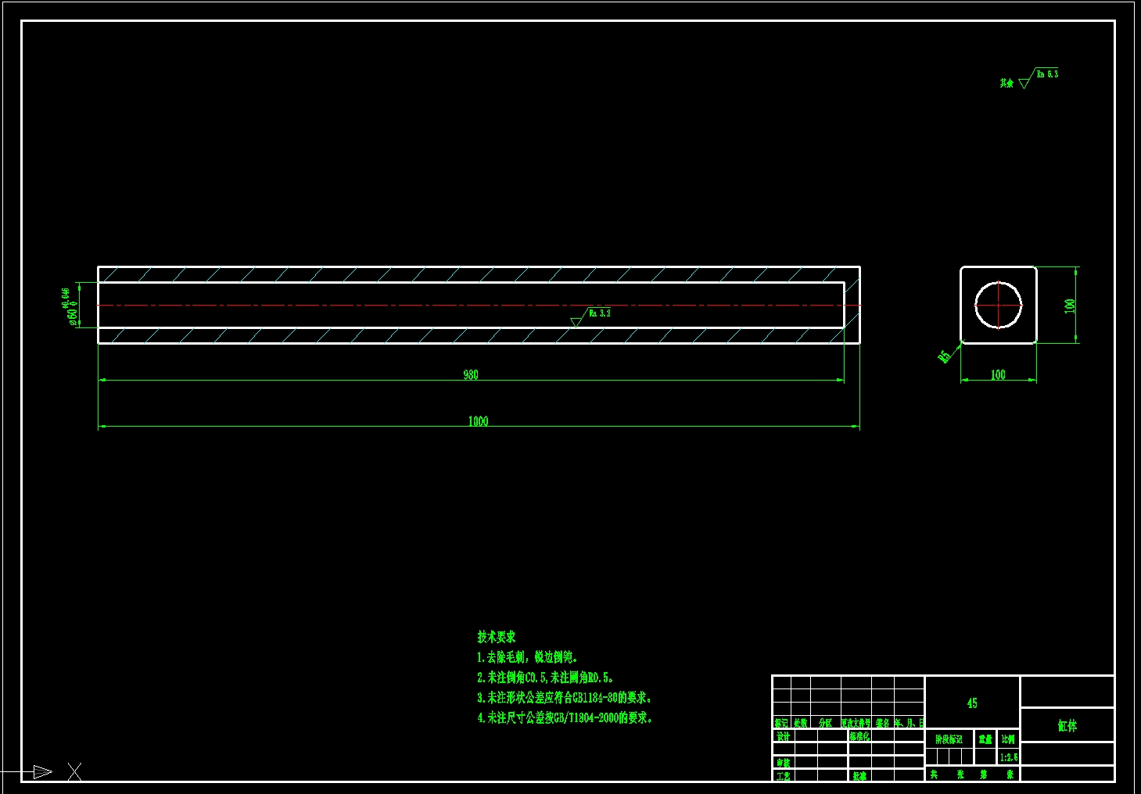
Task: Select the note mentioning GB1184-80
Action: point(565,697)
